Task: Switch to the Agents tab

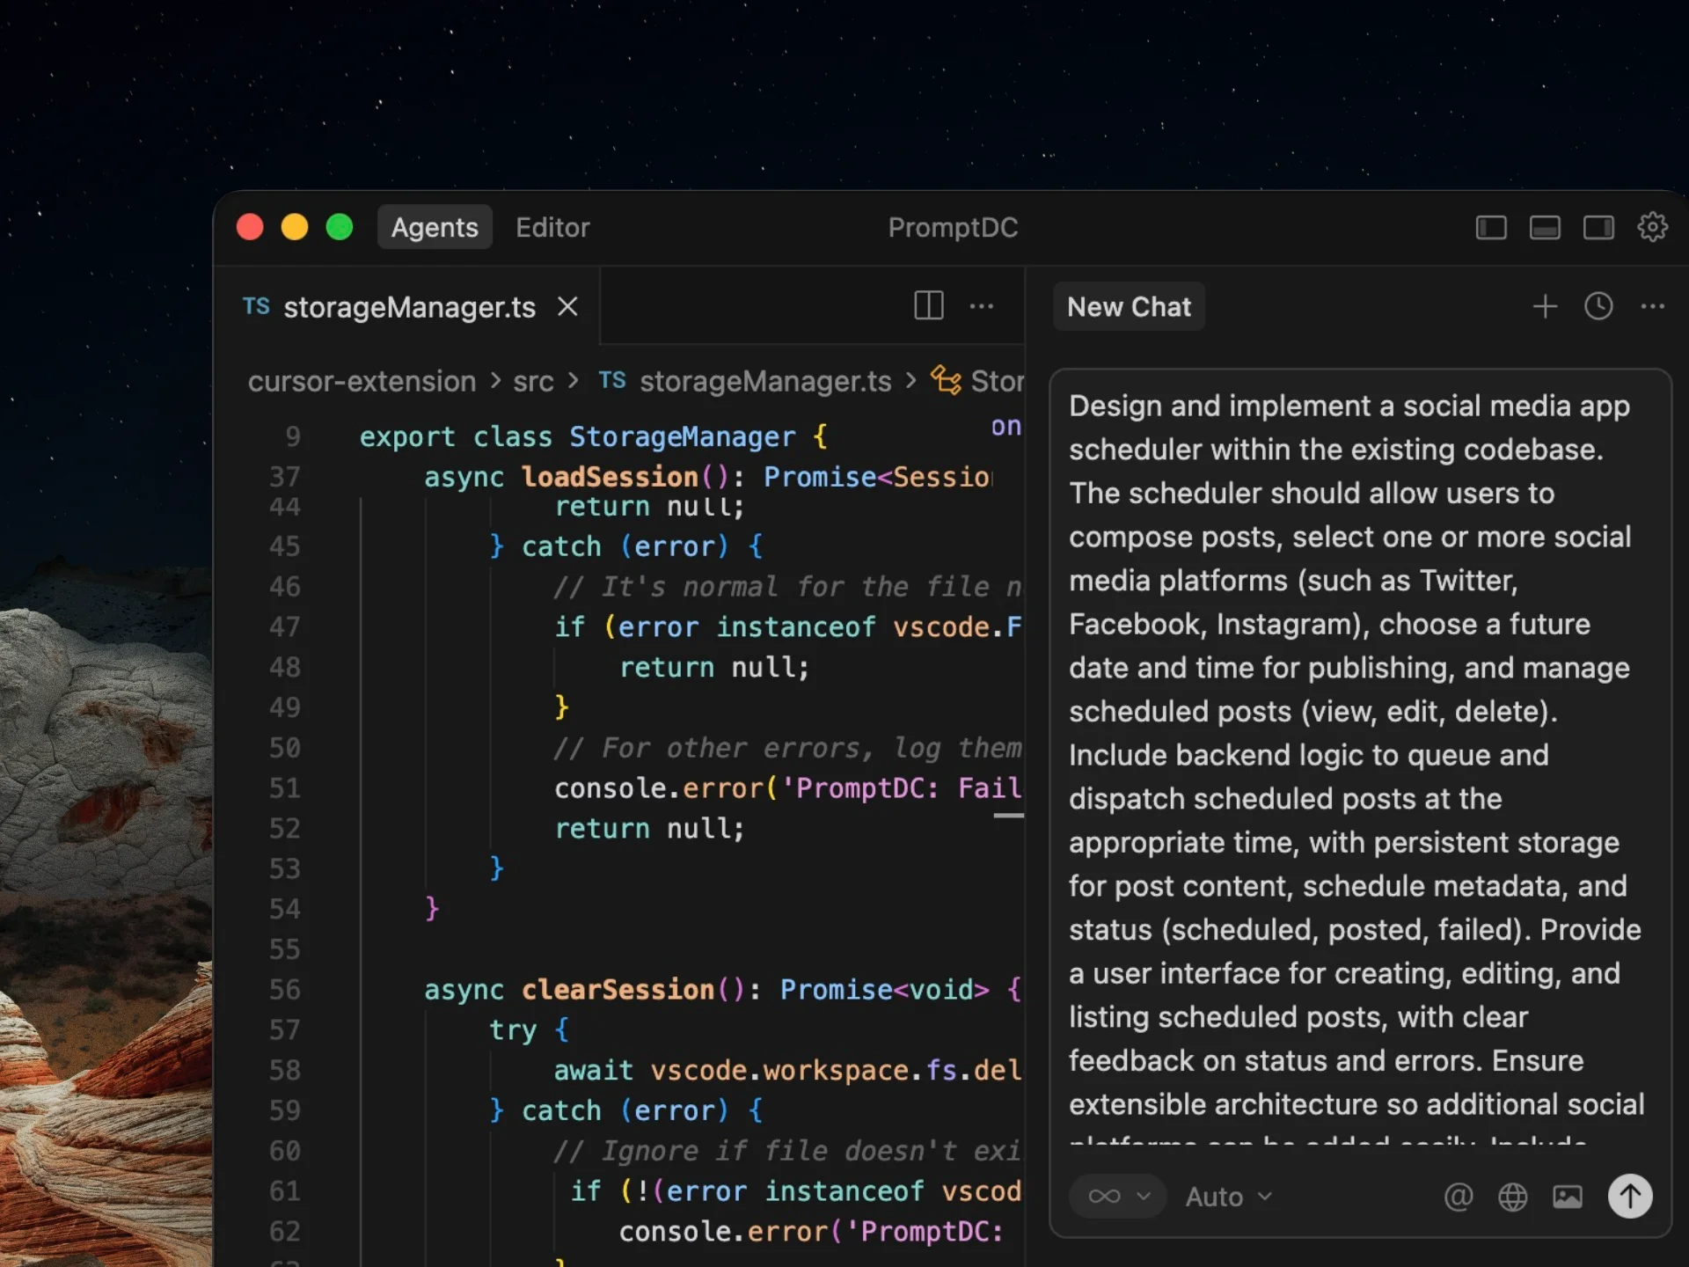Action: point(434,227)
